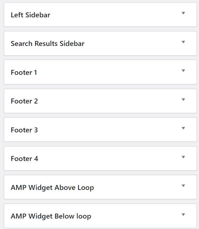Select the "Search Results Sidebar" heading
This screenshot has height=229, width=199.
(x=47, y=43)
